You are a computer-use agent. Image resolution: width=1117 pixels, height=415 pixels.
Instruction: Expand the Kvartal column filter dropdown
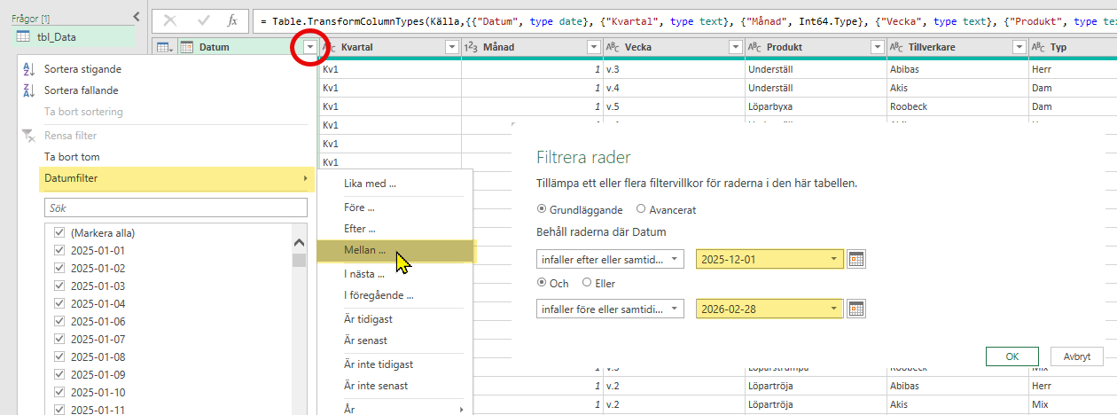[x=451, y=47]
